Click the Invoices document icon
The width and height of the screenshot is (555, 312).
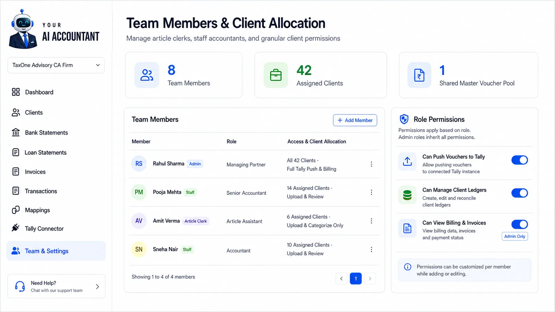coord(16,172)
